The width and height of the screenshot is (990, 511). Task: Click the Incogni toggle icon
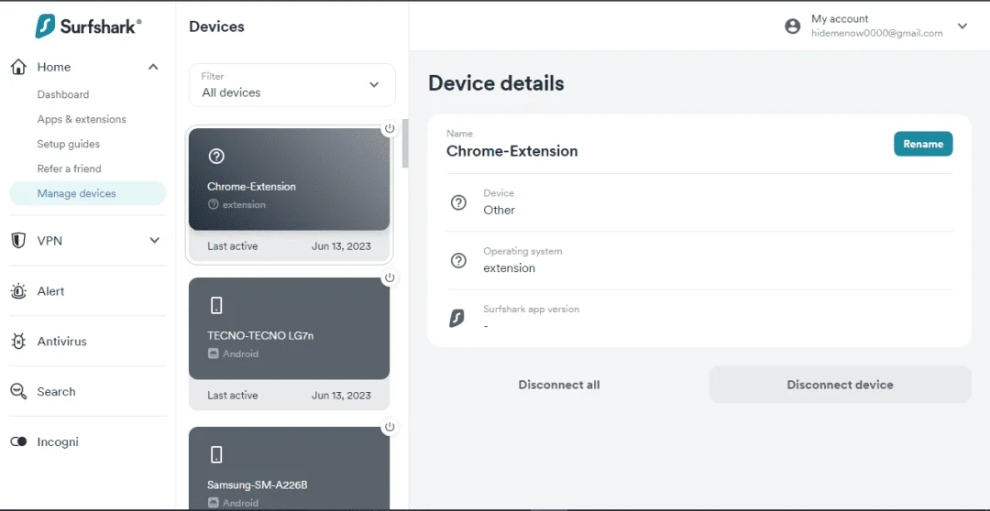click(x=19, y=441)
